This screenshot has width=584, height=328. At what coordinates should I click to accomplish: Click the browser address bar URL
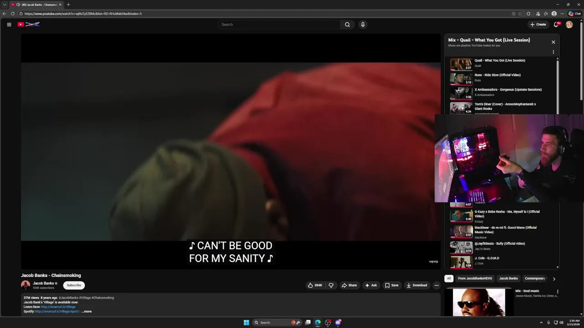point(83,14)
